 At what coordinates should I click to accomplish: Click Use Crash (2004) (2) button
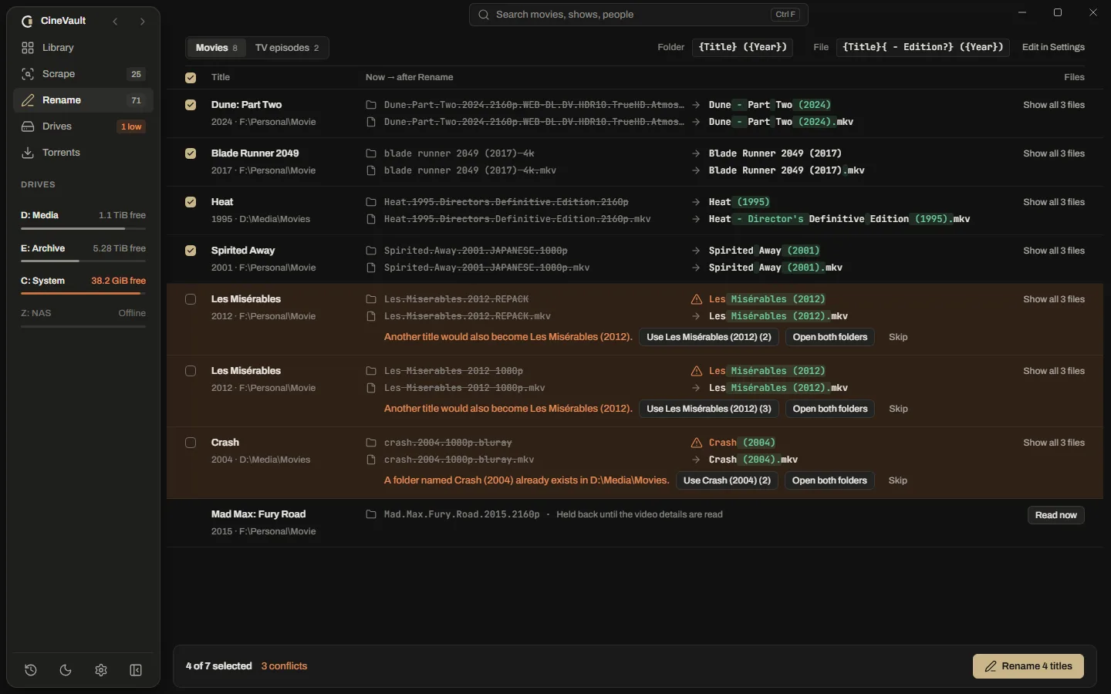727,480
